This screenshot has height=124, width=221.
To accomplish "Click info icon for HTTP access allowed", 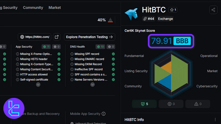I will 17,75.
